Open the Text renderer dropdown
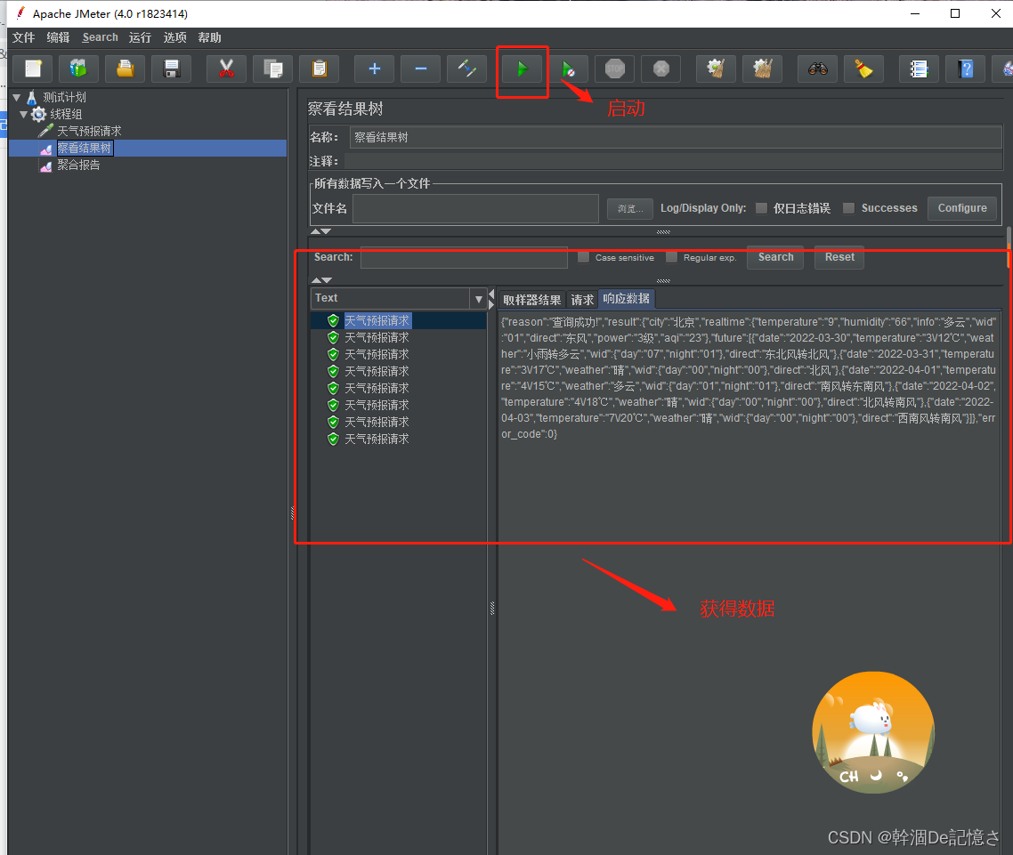The height and width of the screenshot is (855, 1013). 479,298
